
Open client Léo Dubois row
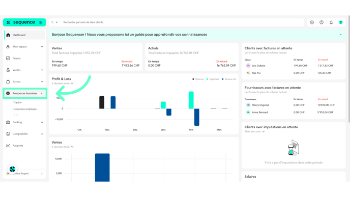pyautogui.click(x=294, y=66)
